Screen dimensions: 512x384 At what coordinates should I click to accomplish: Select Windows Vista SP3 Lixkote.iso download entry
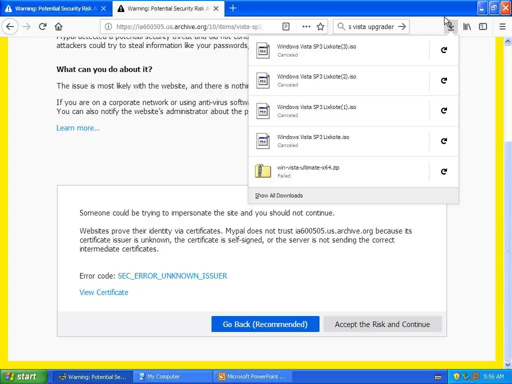[338, 141]
